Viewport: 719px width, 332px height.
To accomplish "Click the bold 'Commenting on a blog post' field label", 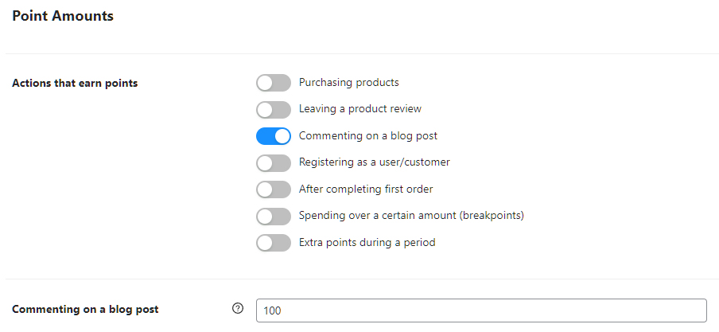I will point(85,310).
